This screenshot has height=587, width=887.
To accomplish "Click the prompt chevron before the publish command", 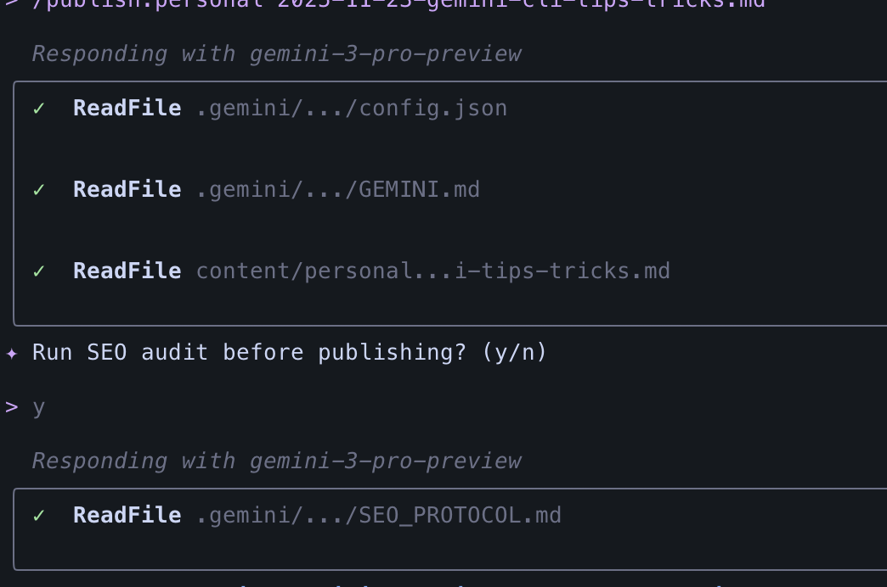I will tap(11, 3).
